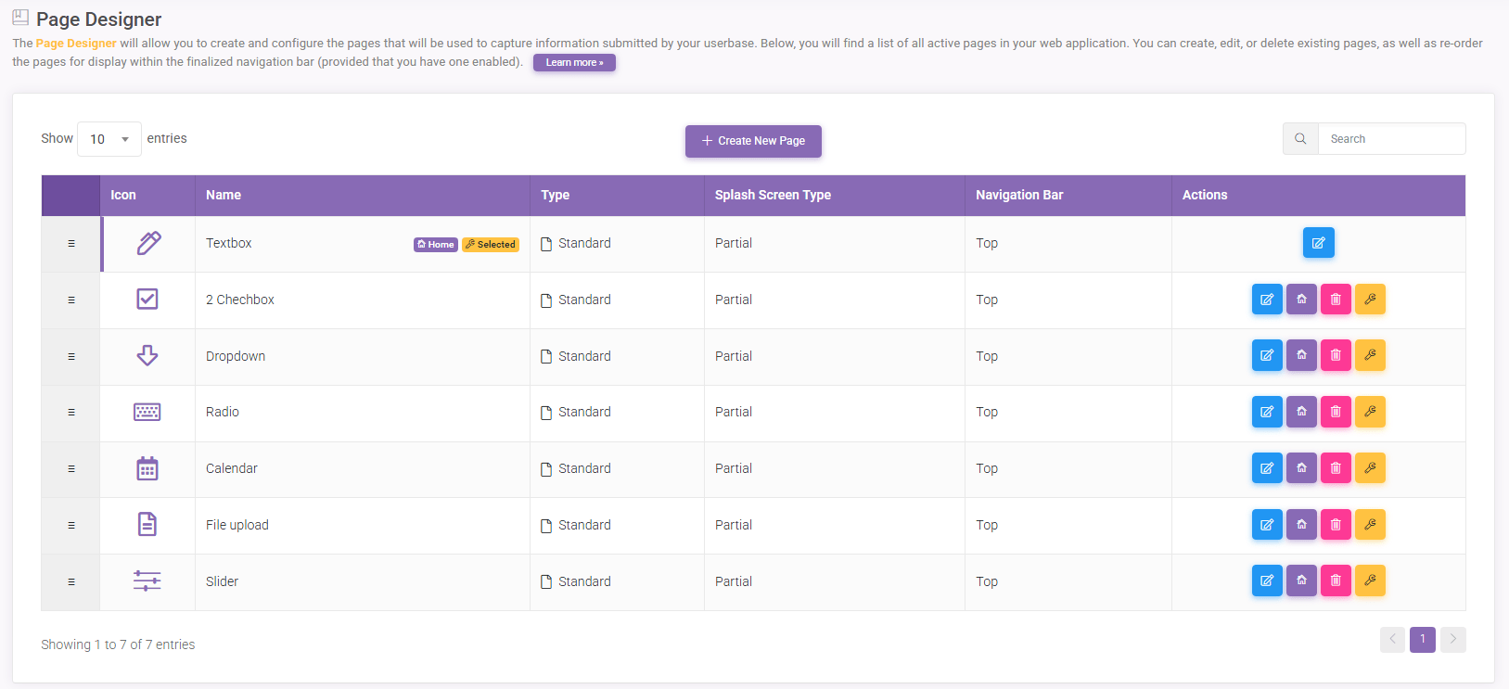Viewport: 1509px width, 689px height.
Task: Sort table by Name column
Action: 224,195
